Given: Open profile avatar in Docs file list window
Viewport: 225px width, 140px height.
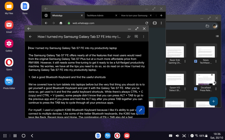Looking at the screenshot, I should coord(215,26).
